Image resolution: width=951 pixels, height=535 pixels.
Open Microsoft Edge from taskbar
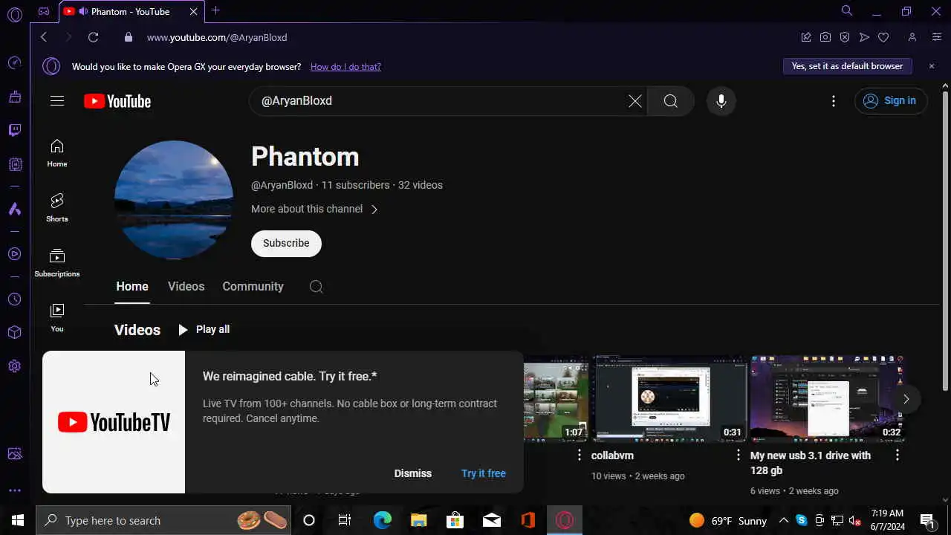click(382, 520)
